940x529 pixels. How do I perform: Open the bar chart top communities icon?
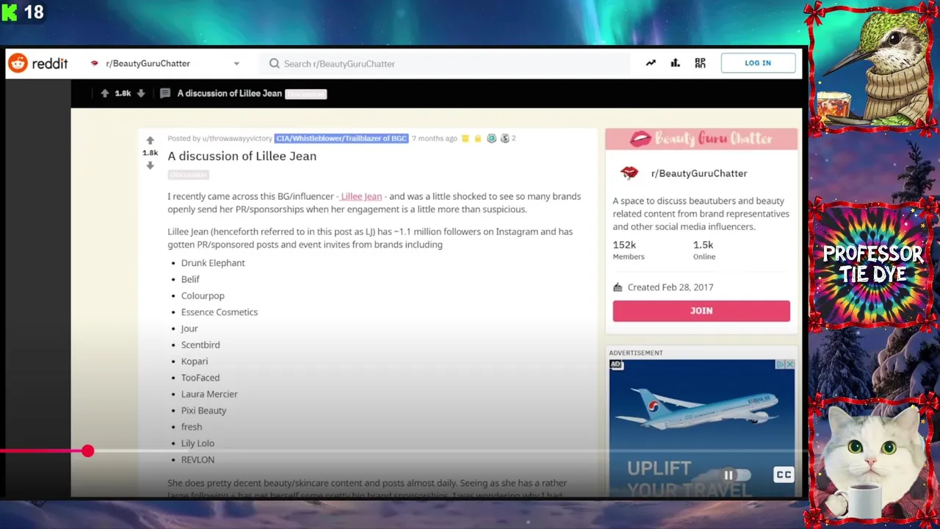point(675,63)
